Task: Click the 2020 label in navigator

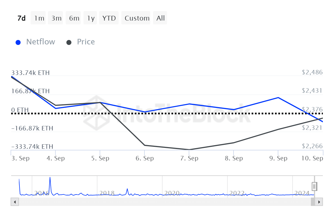Action: tap(172, 193)
